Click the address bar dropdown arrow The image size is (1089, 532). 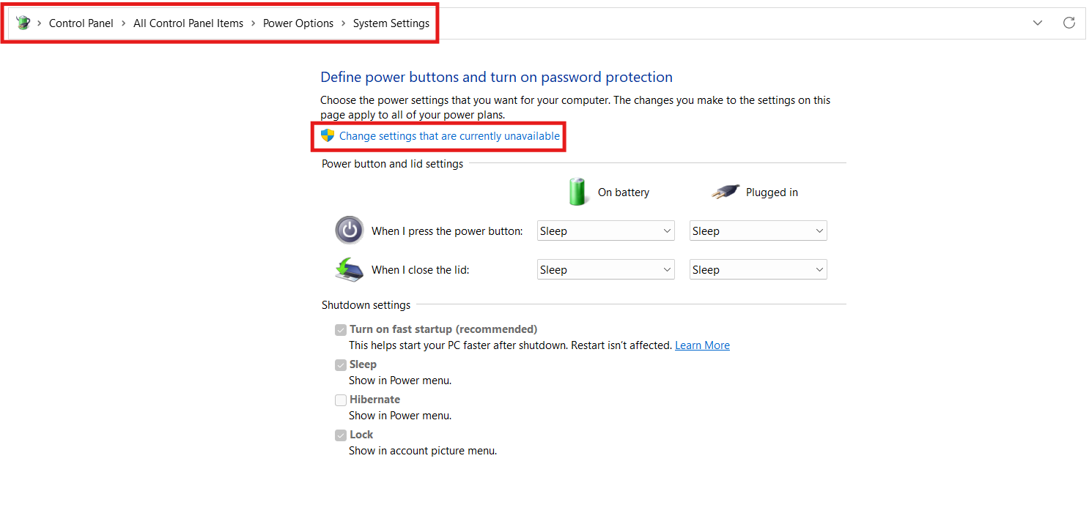click(x=1038, y=23)
